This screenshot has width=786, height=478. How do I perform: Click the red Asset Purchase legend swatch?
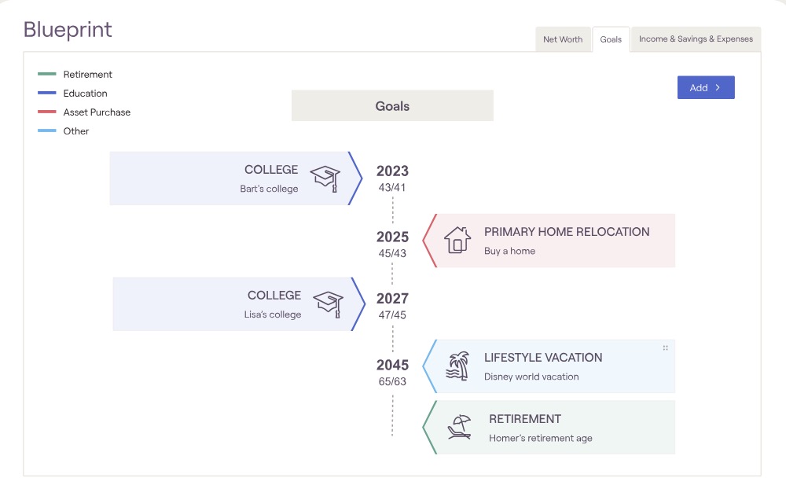pyautogui.click(x=47, y=112)
